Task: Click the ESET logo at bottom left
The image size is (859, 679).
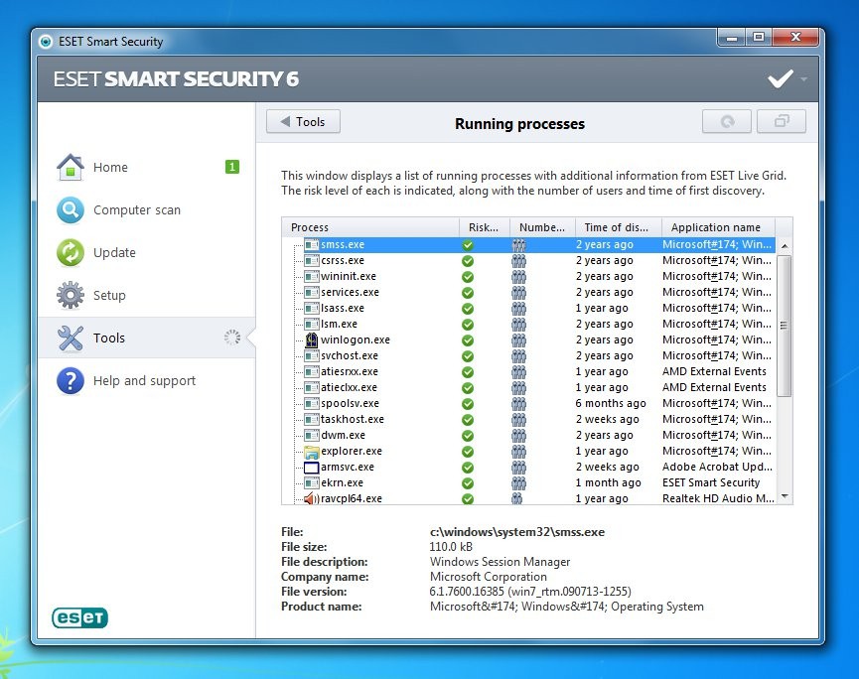Action: click(78, 617)
